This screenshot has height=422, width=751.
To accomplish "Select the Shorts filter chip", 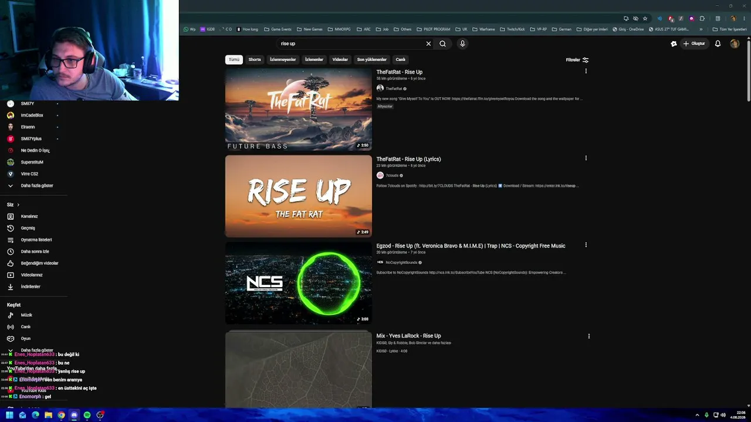I will [x=255, y=59].
